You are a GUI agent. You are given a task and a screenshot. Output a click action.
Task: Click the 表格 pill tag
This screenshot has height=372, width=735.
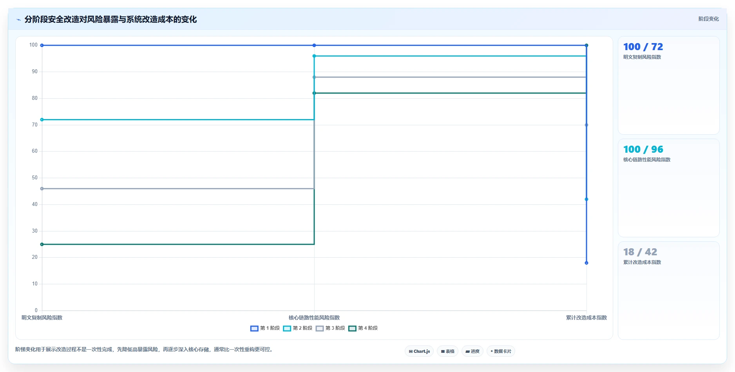(x=447, y=351)
